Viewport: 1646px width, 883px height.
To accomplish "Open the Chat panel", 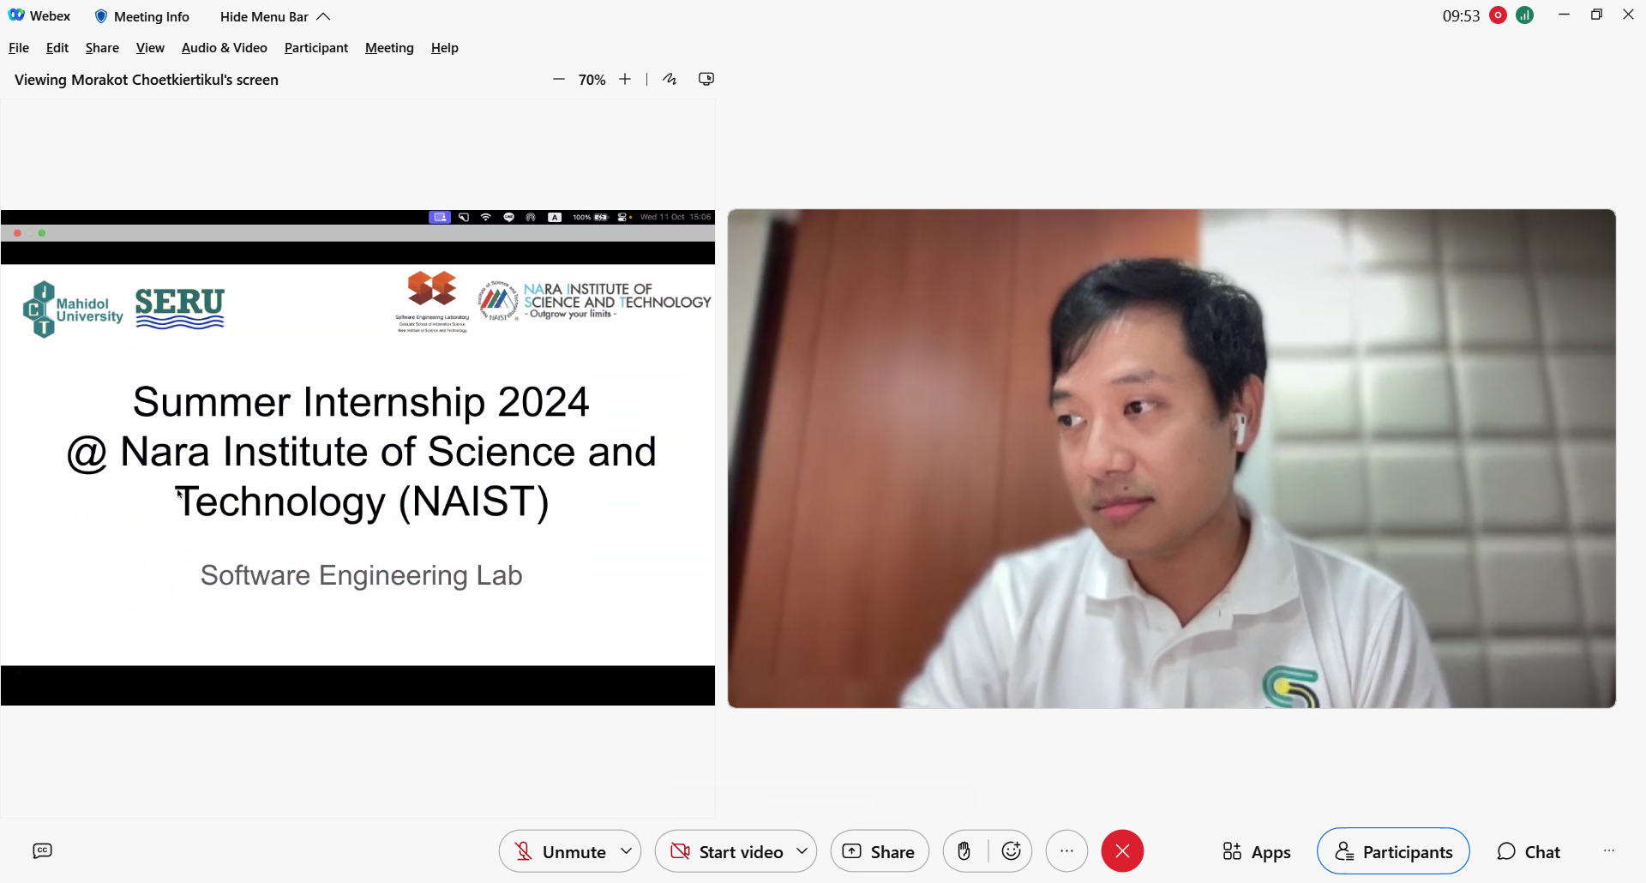I will [1529, 851].
